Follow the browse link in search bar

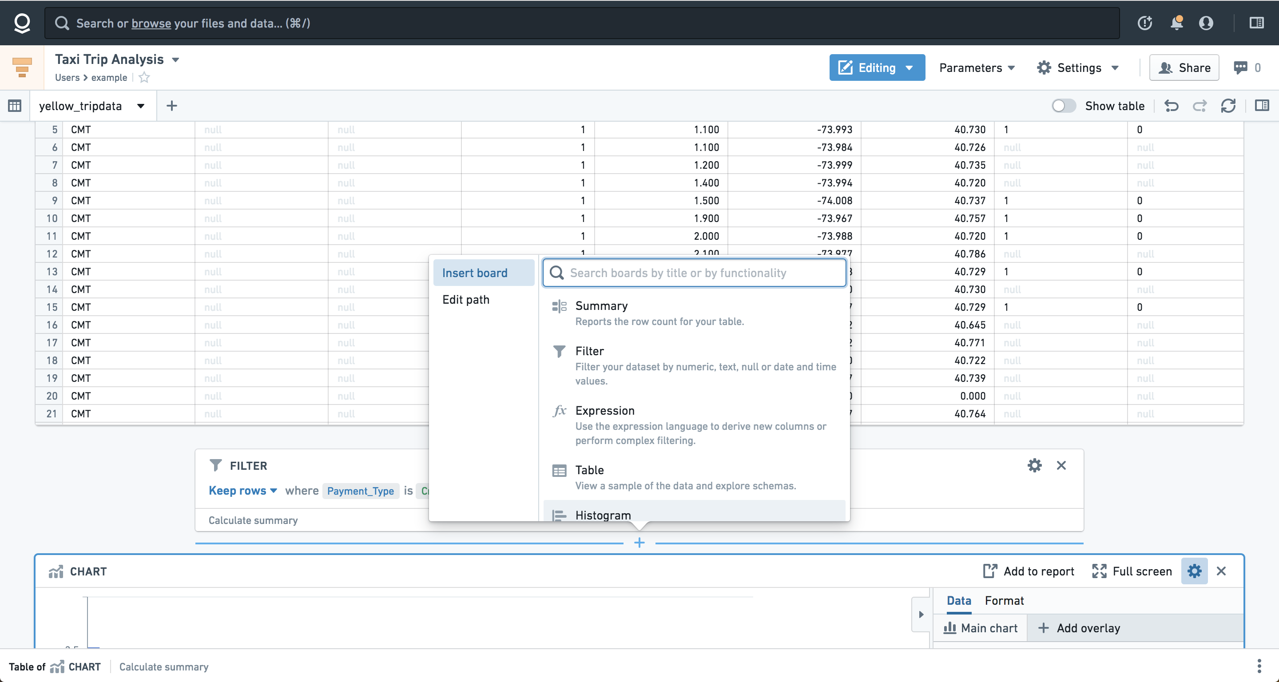pos(151,24)
